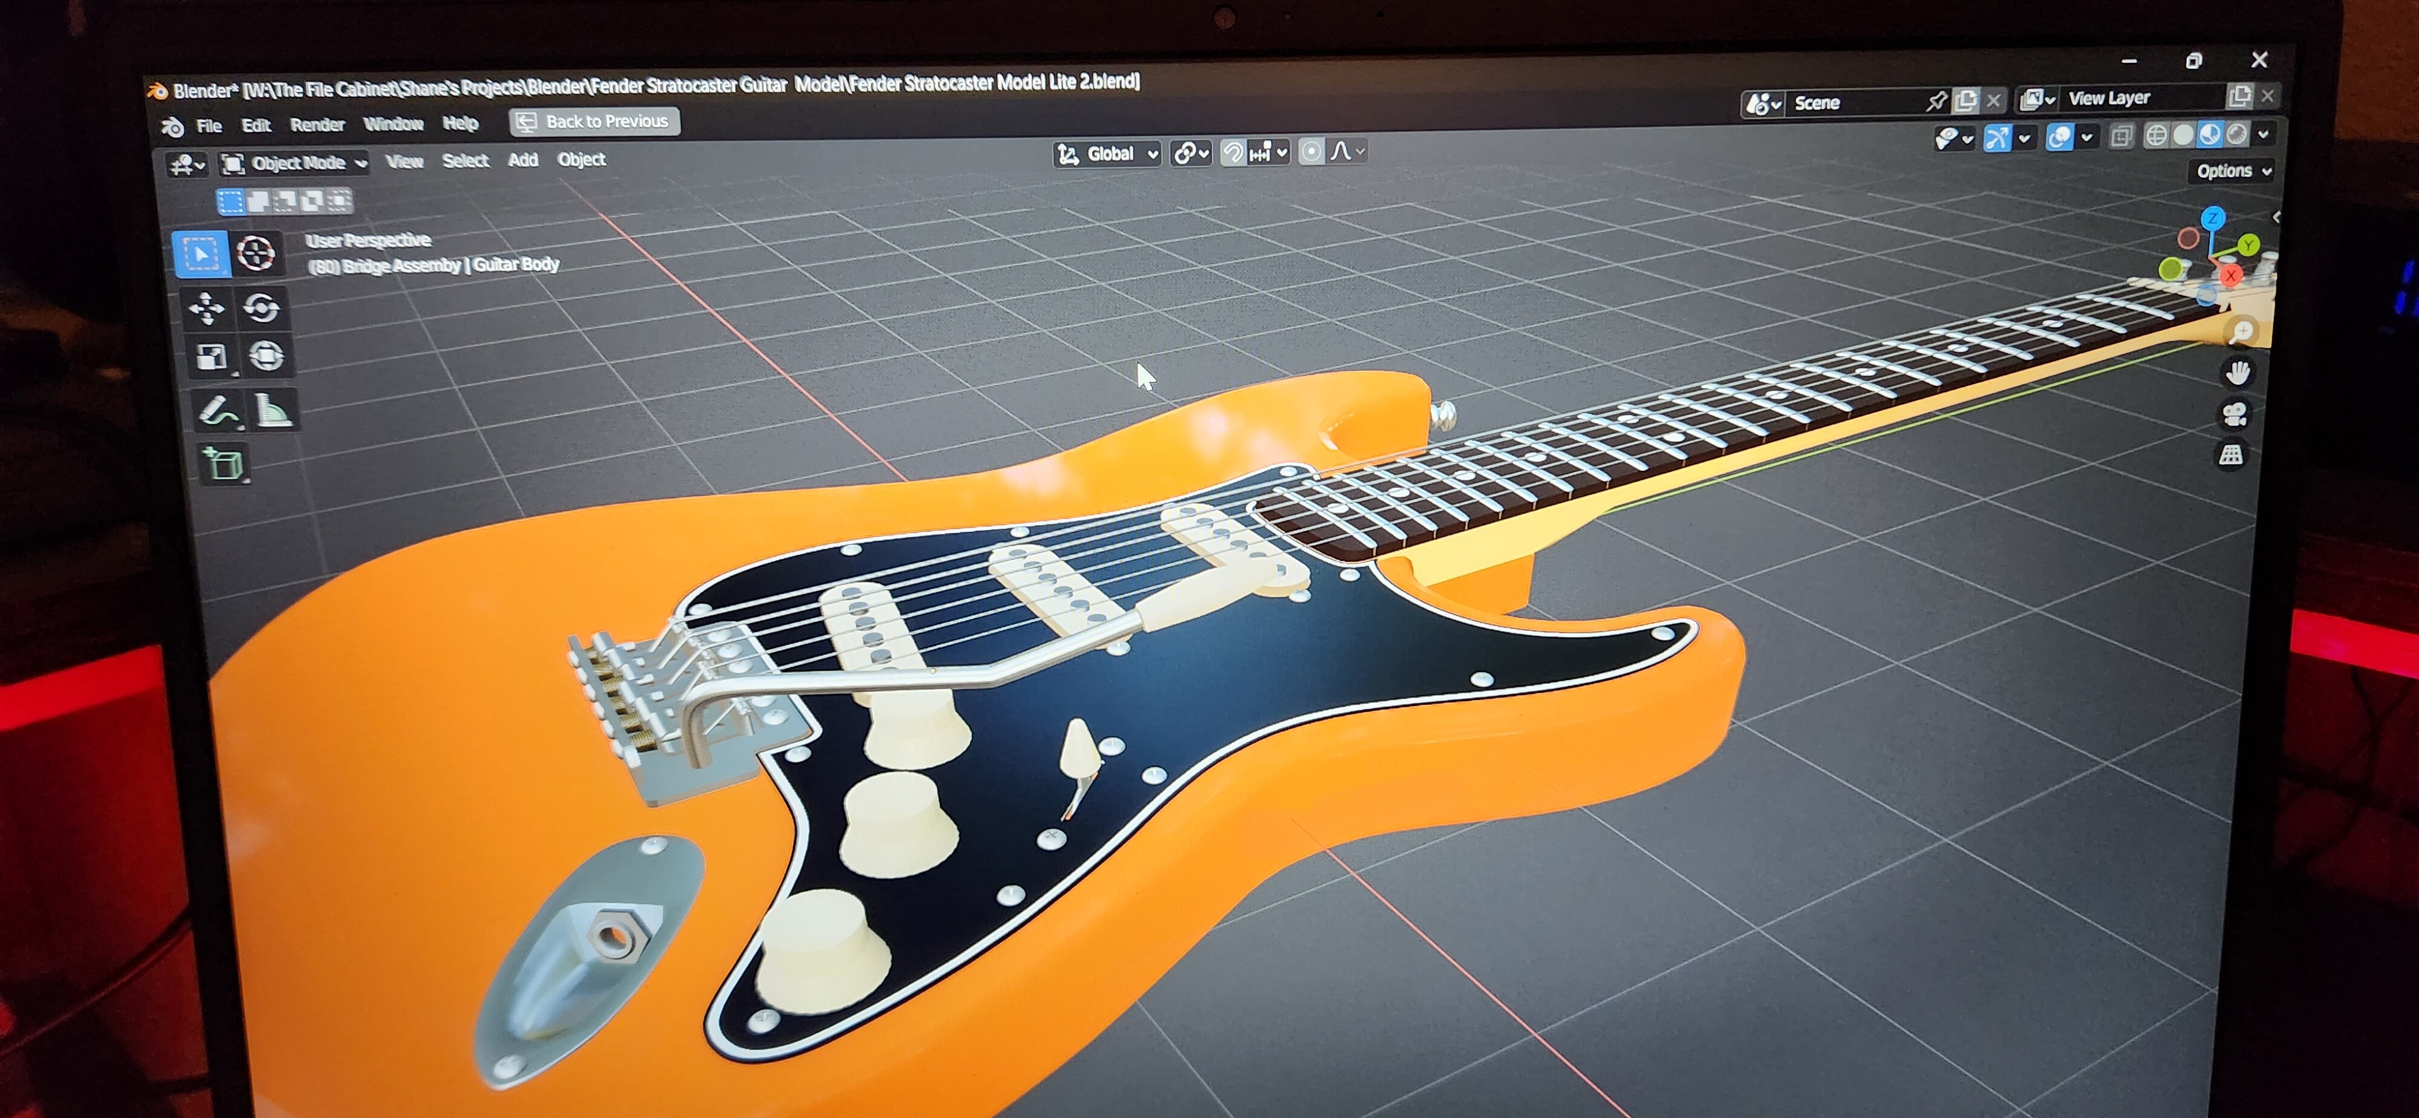Select the Add Cube tool

click(224, 463)
